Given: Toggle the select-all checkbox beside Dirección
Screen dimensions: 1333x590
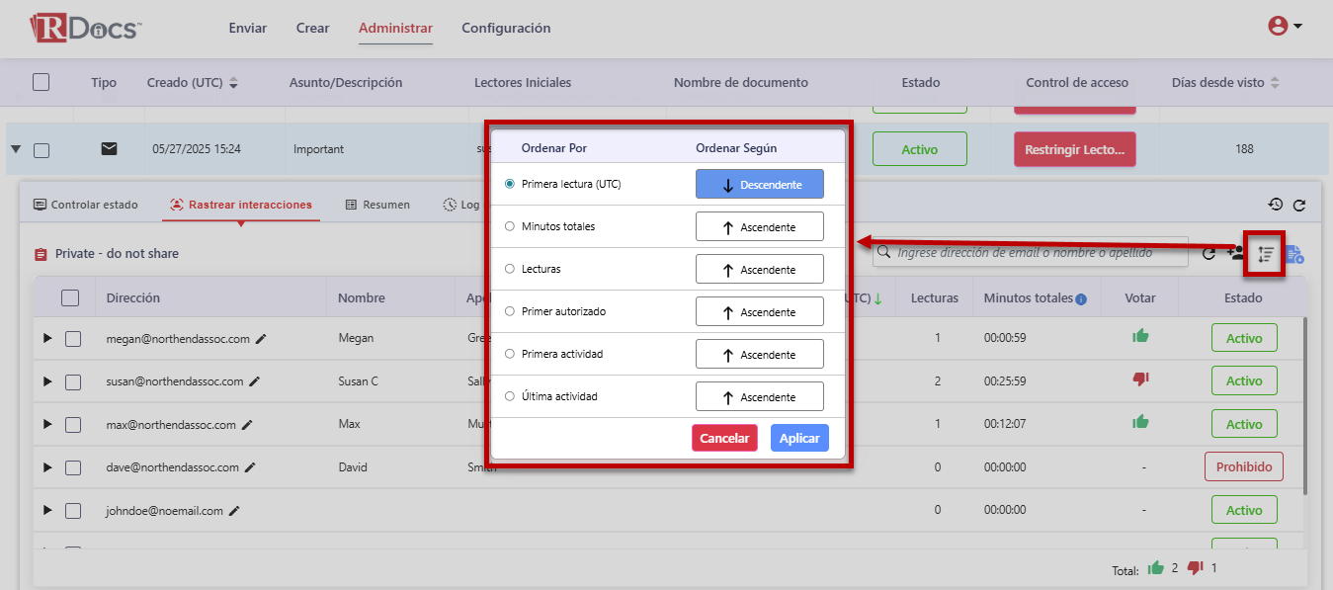Looking at the screenshot, I should (70, 297).
